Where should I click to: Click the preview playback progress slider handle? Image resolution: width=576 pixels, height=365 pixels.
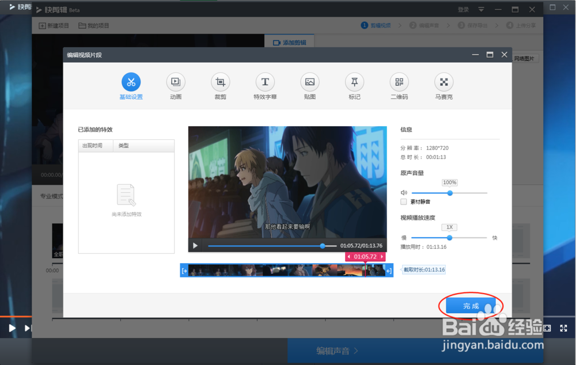coord(322,246)
